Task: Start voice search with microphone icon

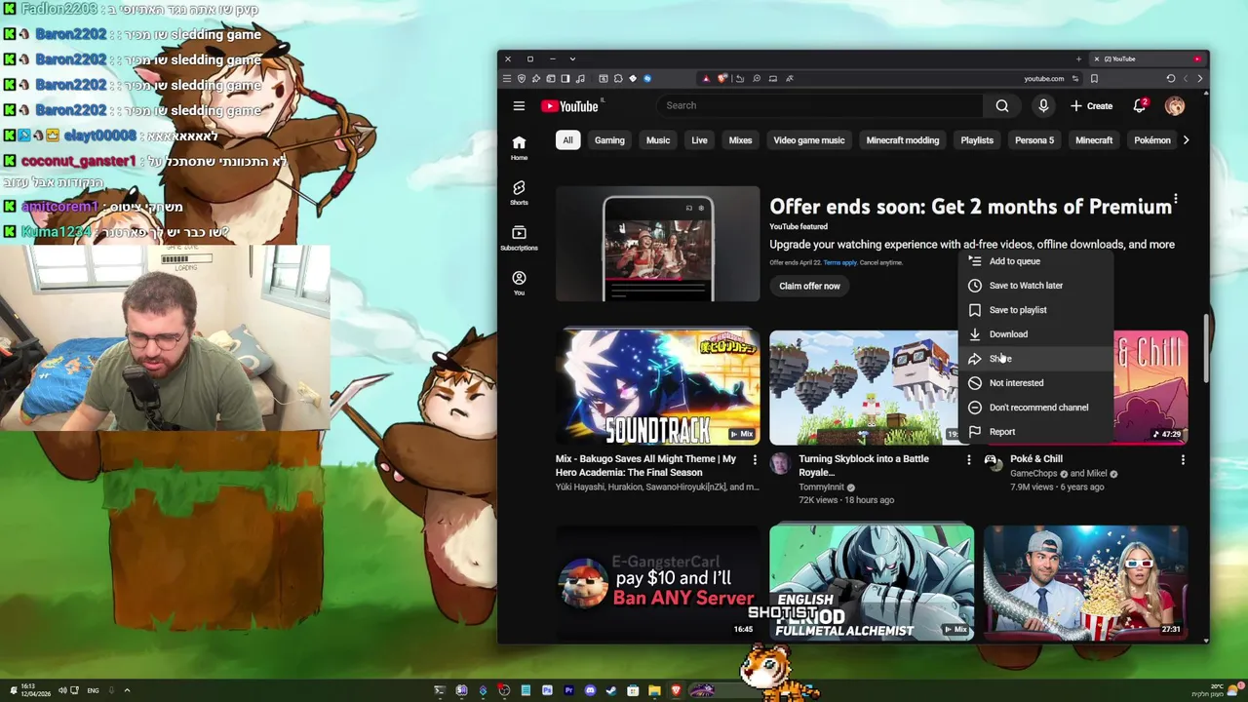Action: (1043, 105)
